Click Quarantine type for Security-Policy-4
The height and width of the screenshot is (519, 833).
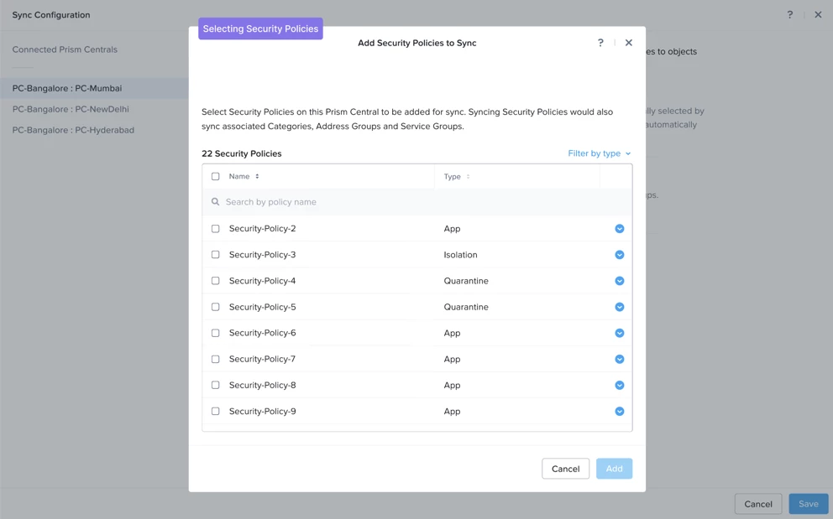[466, 281]
